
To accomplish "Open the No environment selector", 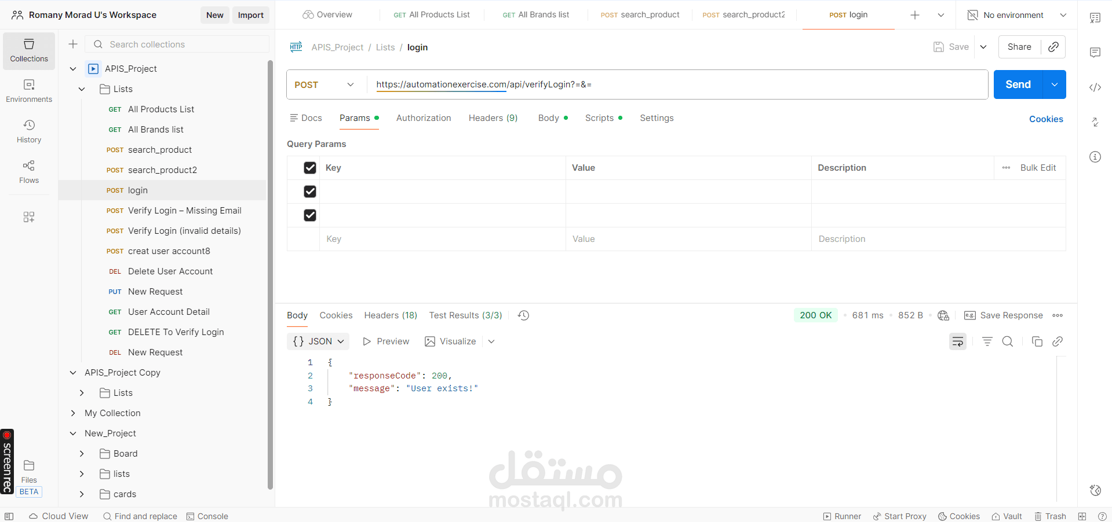I will (x=1018, y=15).
